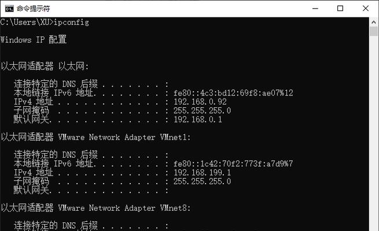Click the VMnet1 IPv4 address 192.168.199.1
The width and height of the screenshot is (379, 231).
click(x=202, y=173)
